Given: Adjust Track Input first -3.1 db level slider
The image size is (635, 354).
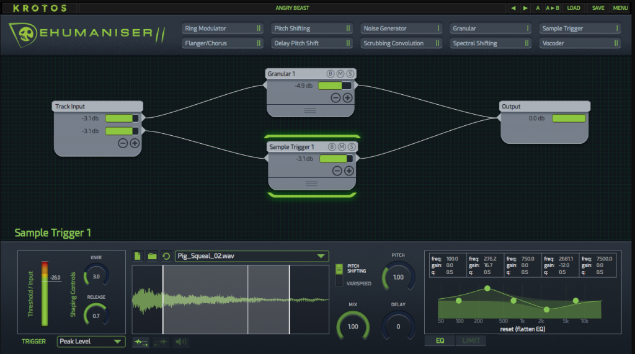Looking at the screenshot, I should 122,118.
